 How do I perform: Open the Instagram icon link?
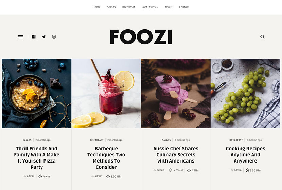[x=54, y=37]
